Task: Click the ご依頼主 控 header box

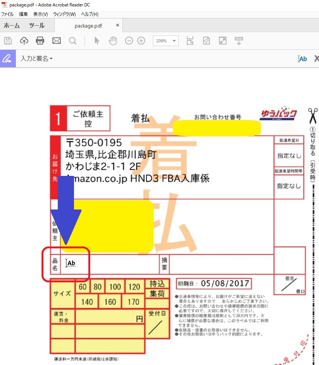Action: click(x=88, y=118)
